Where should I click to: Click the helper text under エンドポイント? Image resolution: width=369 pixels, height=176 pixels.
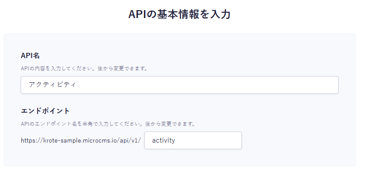point(108,124)
